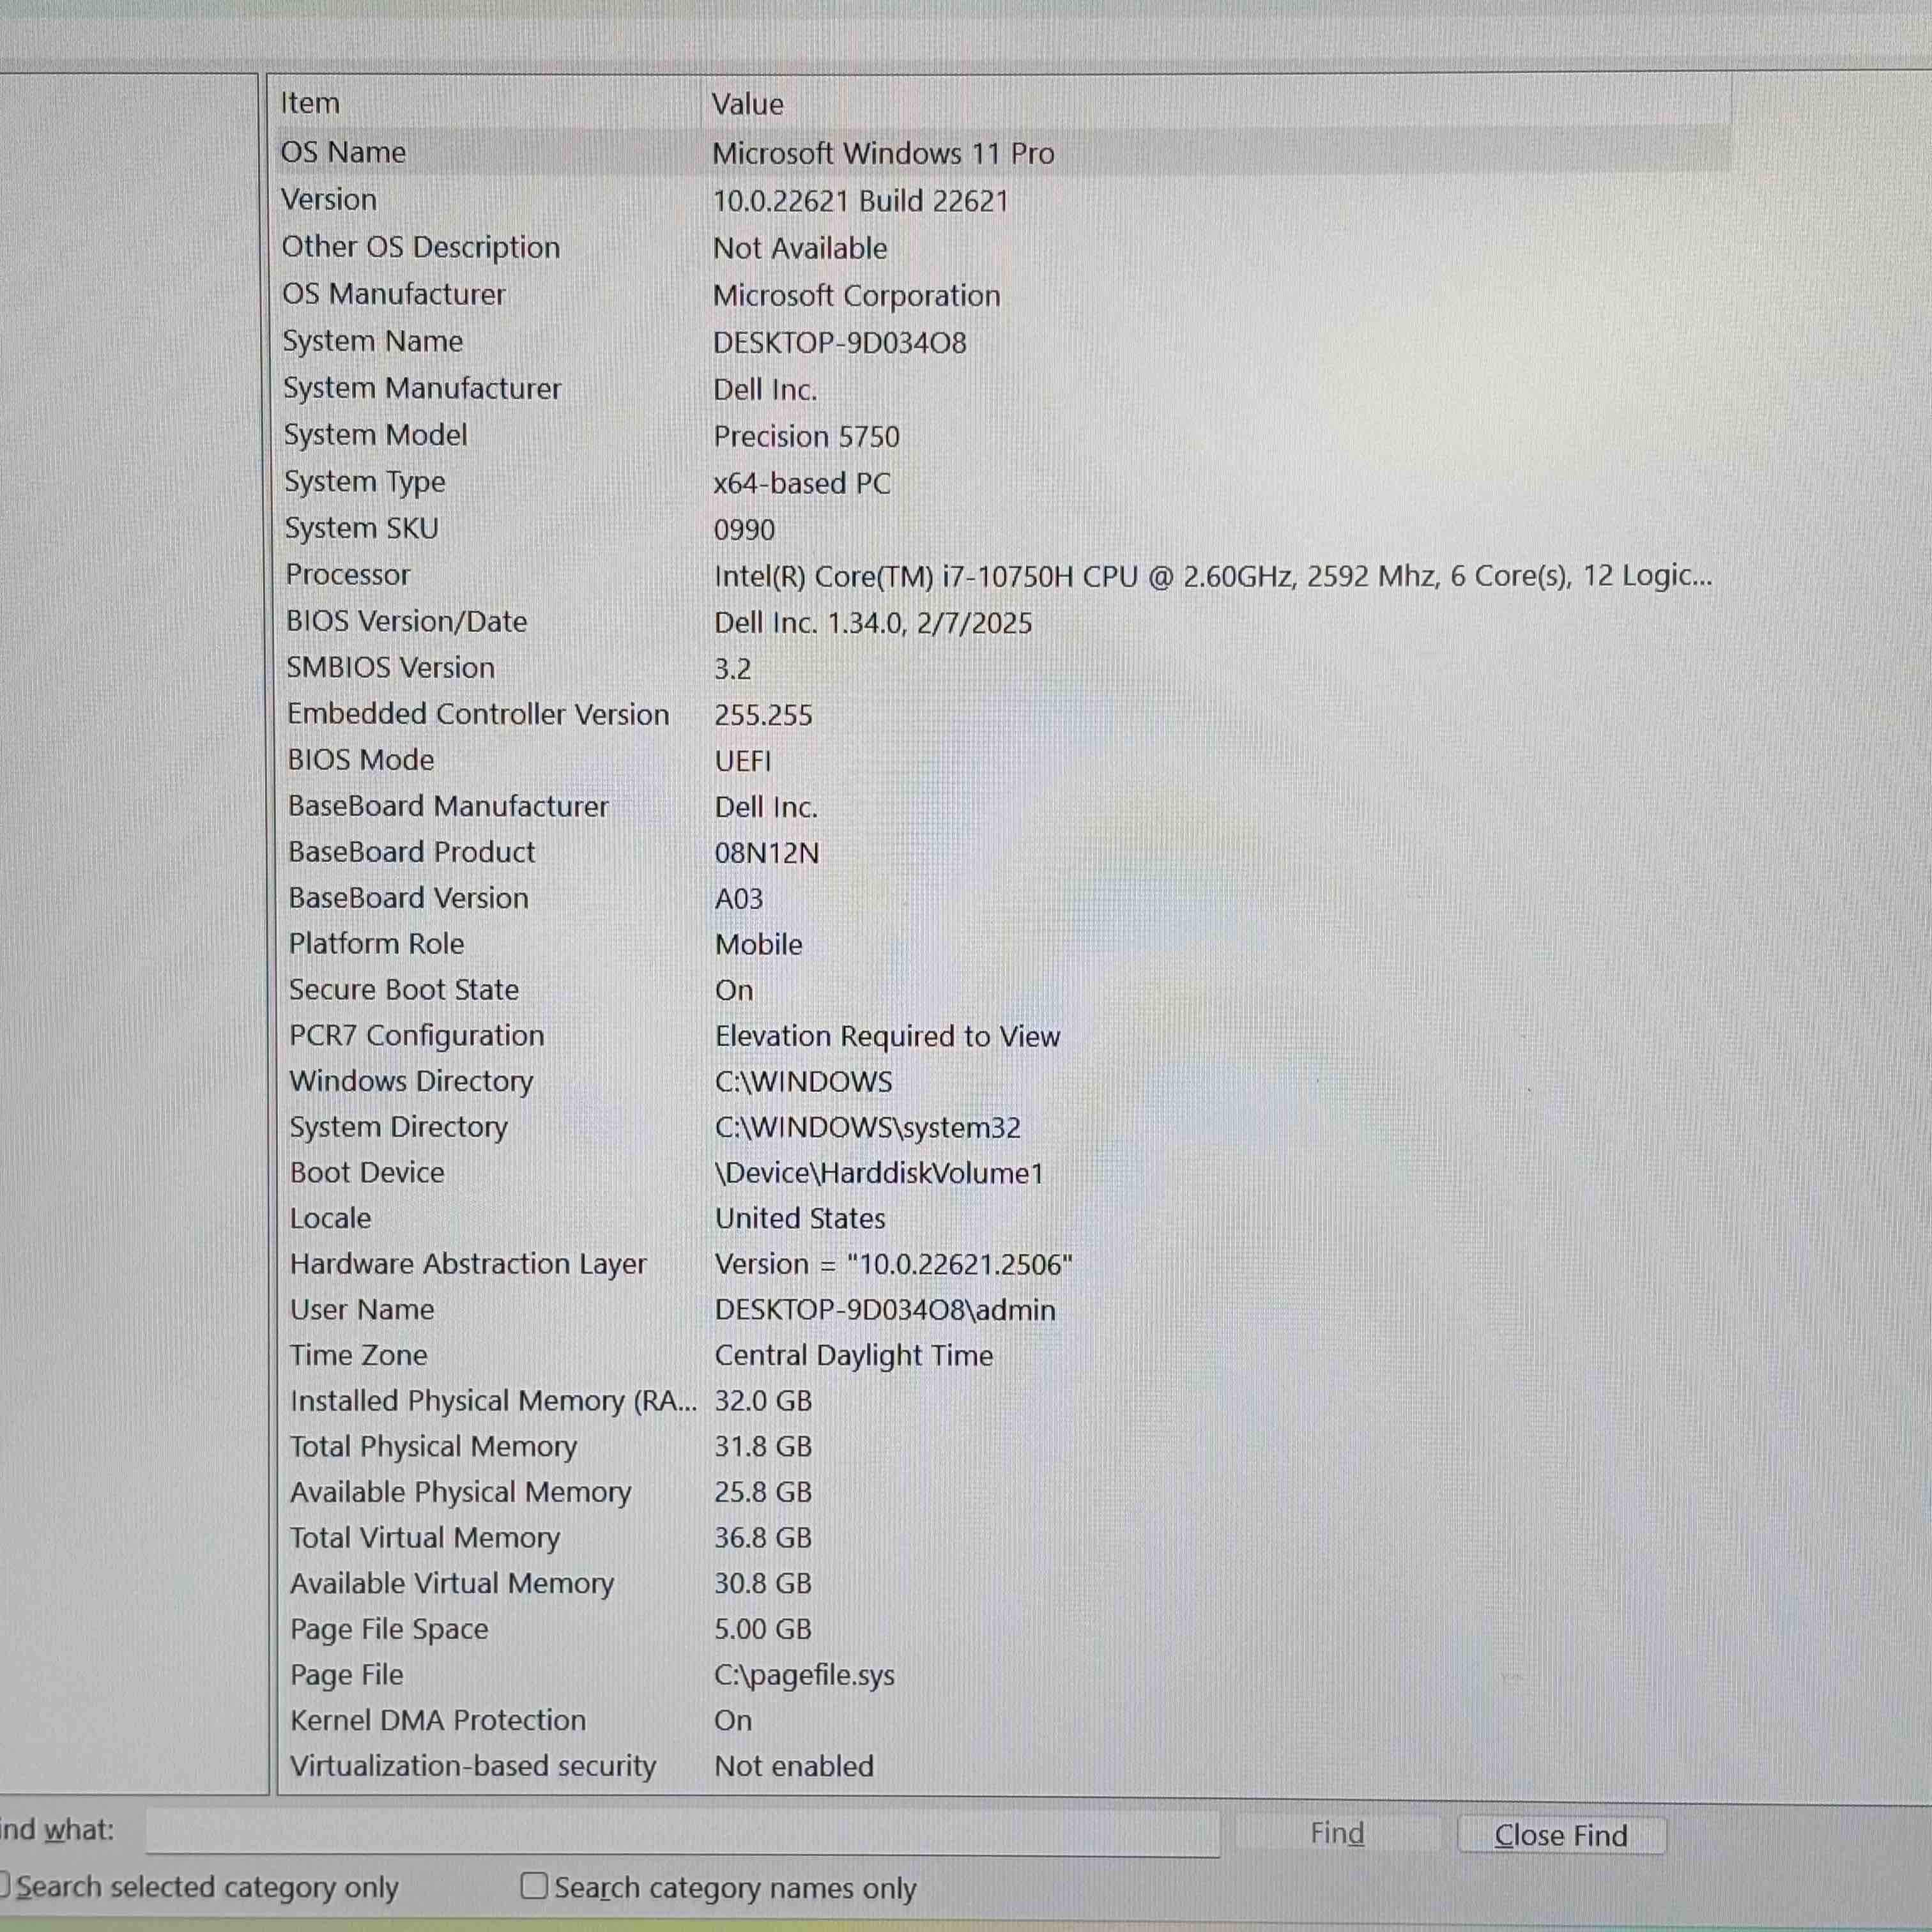This screenshot has height=1932, width=1932.
Task: Select the OS Name row
Action: 343,152
